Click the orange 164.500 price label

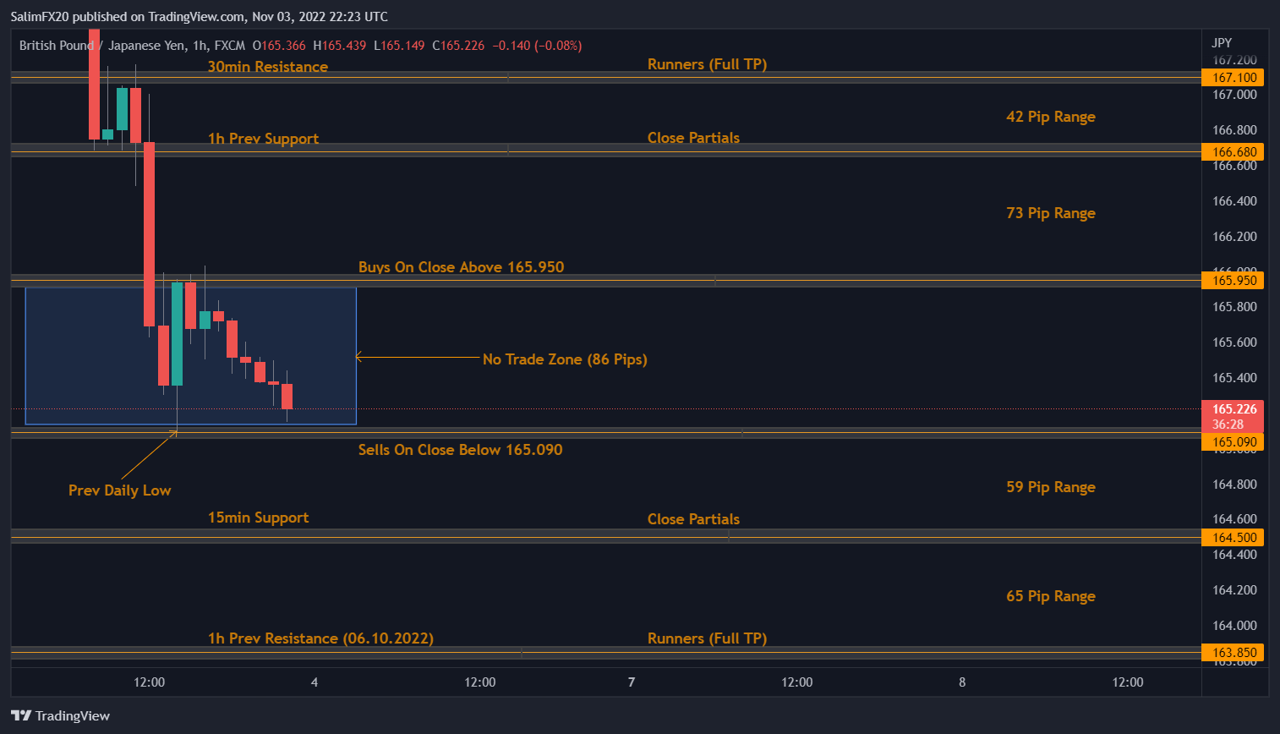(x=1231, y=537)
